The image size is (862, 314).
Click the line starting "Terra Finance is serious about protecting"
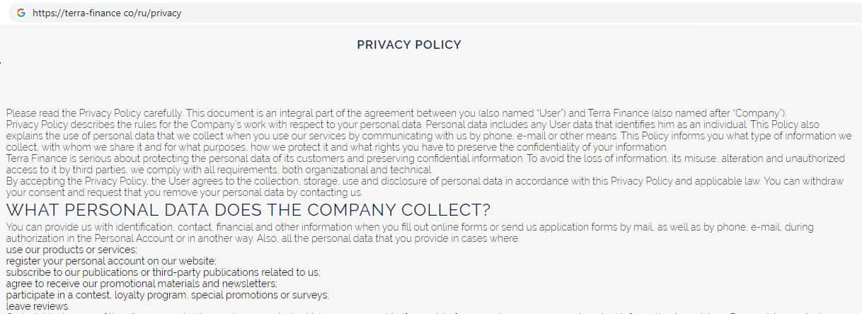pos(425,158)
